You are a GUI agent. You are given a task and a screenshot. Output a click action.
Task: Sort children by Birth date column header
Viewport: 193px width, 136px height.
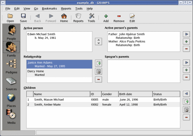click(x=135, y=94)
